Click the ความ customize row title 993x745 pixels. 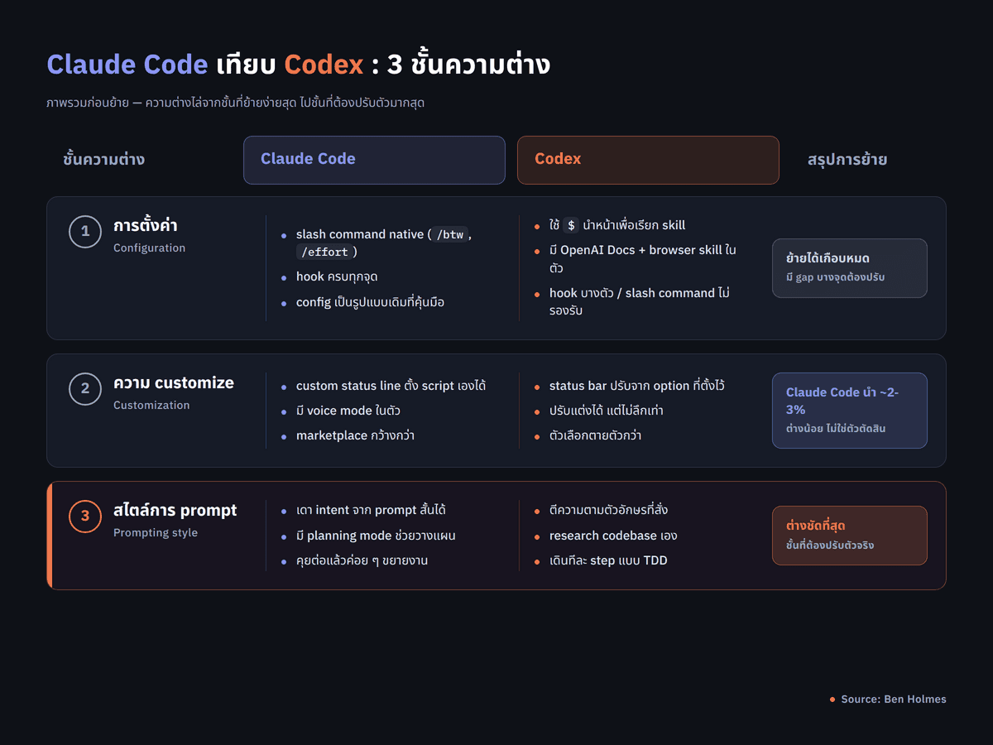tap(174, 383)
